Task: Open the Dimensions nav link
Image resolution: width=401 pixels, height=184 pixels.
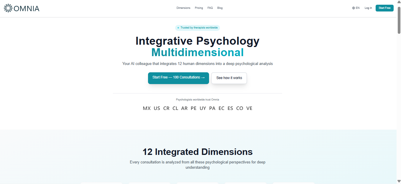Action: pyautogui.click(x=183, y=8)
